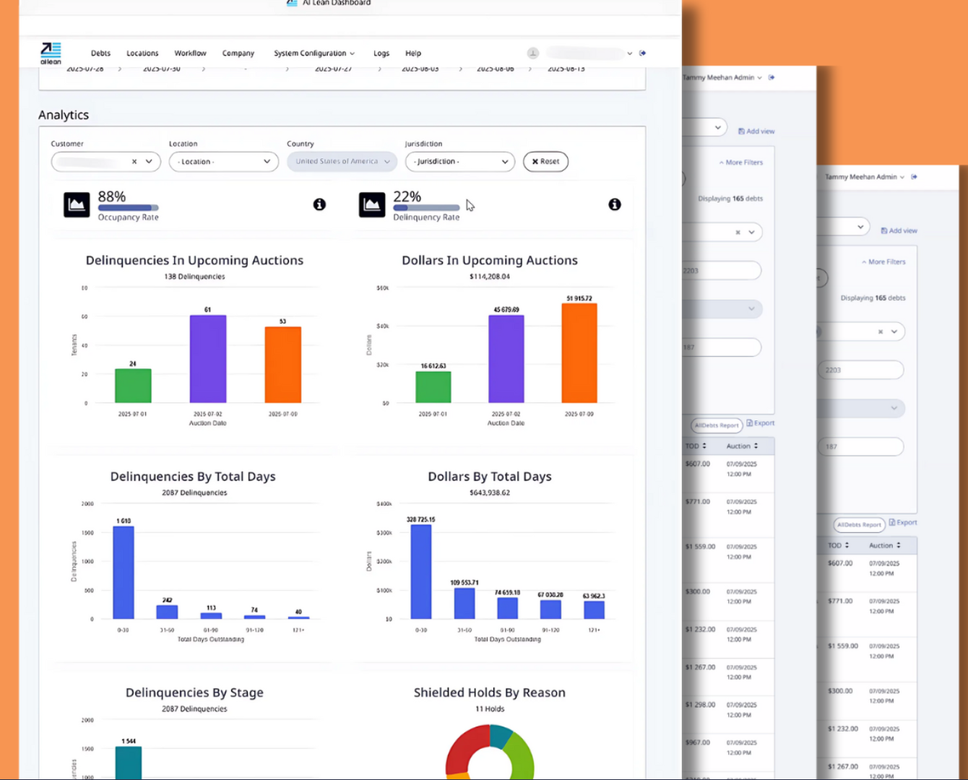968x780 pixels.
Task: Open Tammy Meehan Admin menu in middle window
Action: (722, 77)
